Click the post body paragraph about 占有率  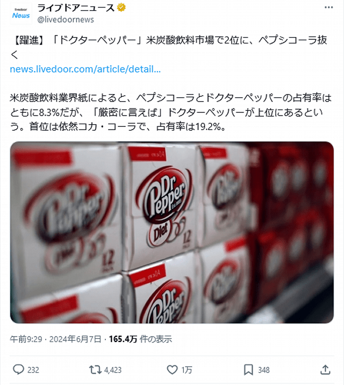coord(171,112)
